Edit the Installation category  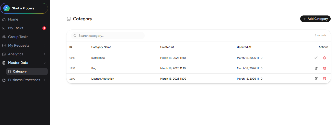tap(316, 58)
